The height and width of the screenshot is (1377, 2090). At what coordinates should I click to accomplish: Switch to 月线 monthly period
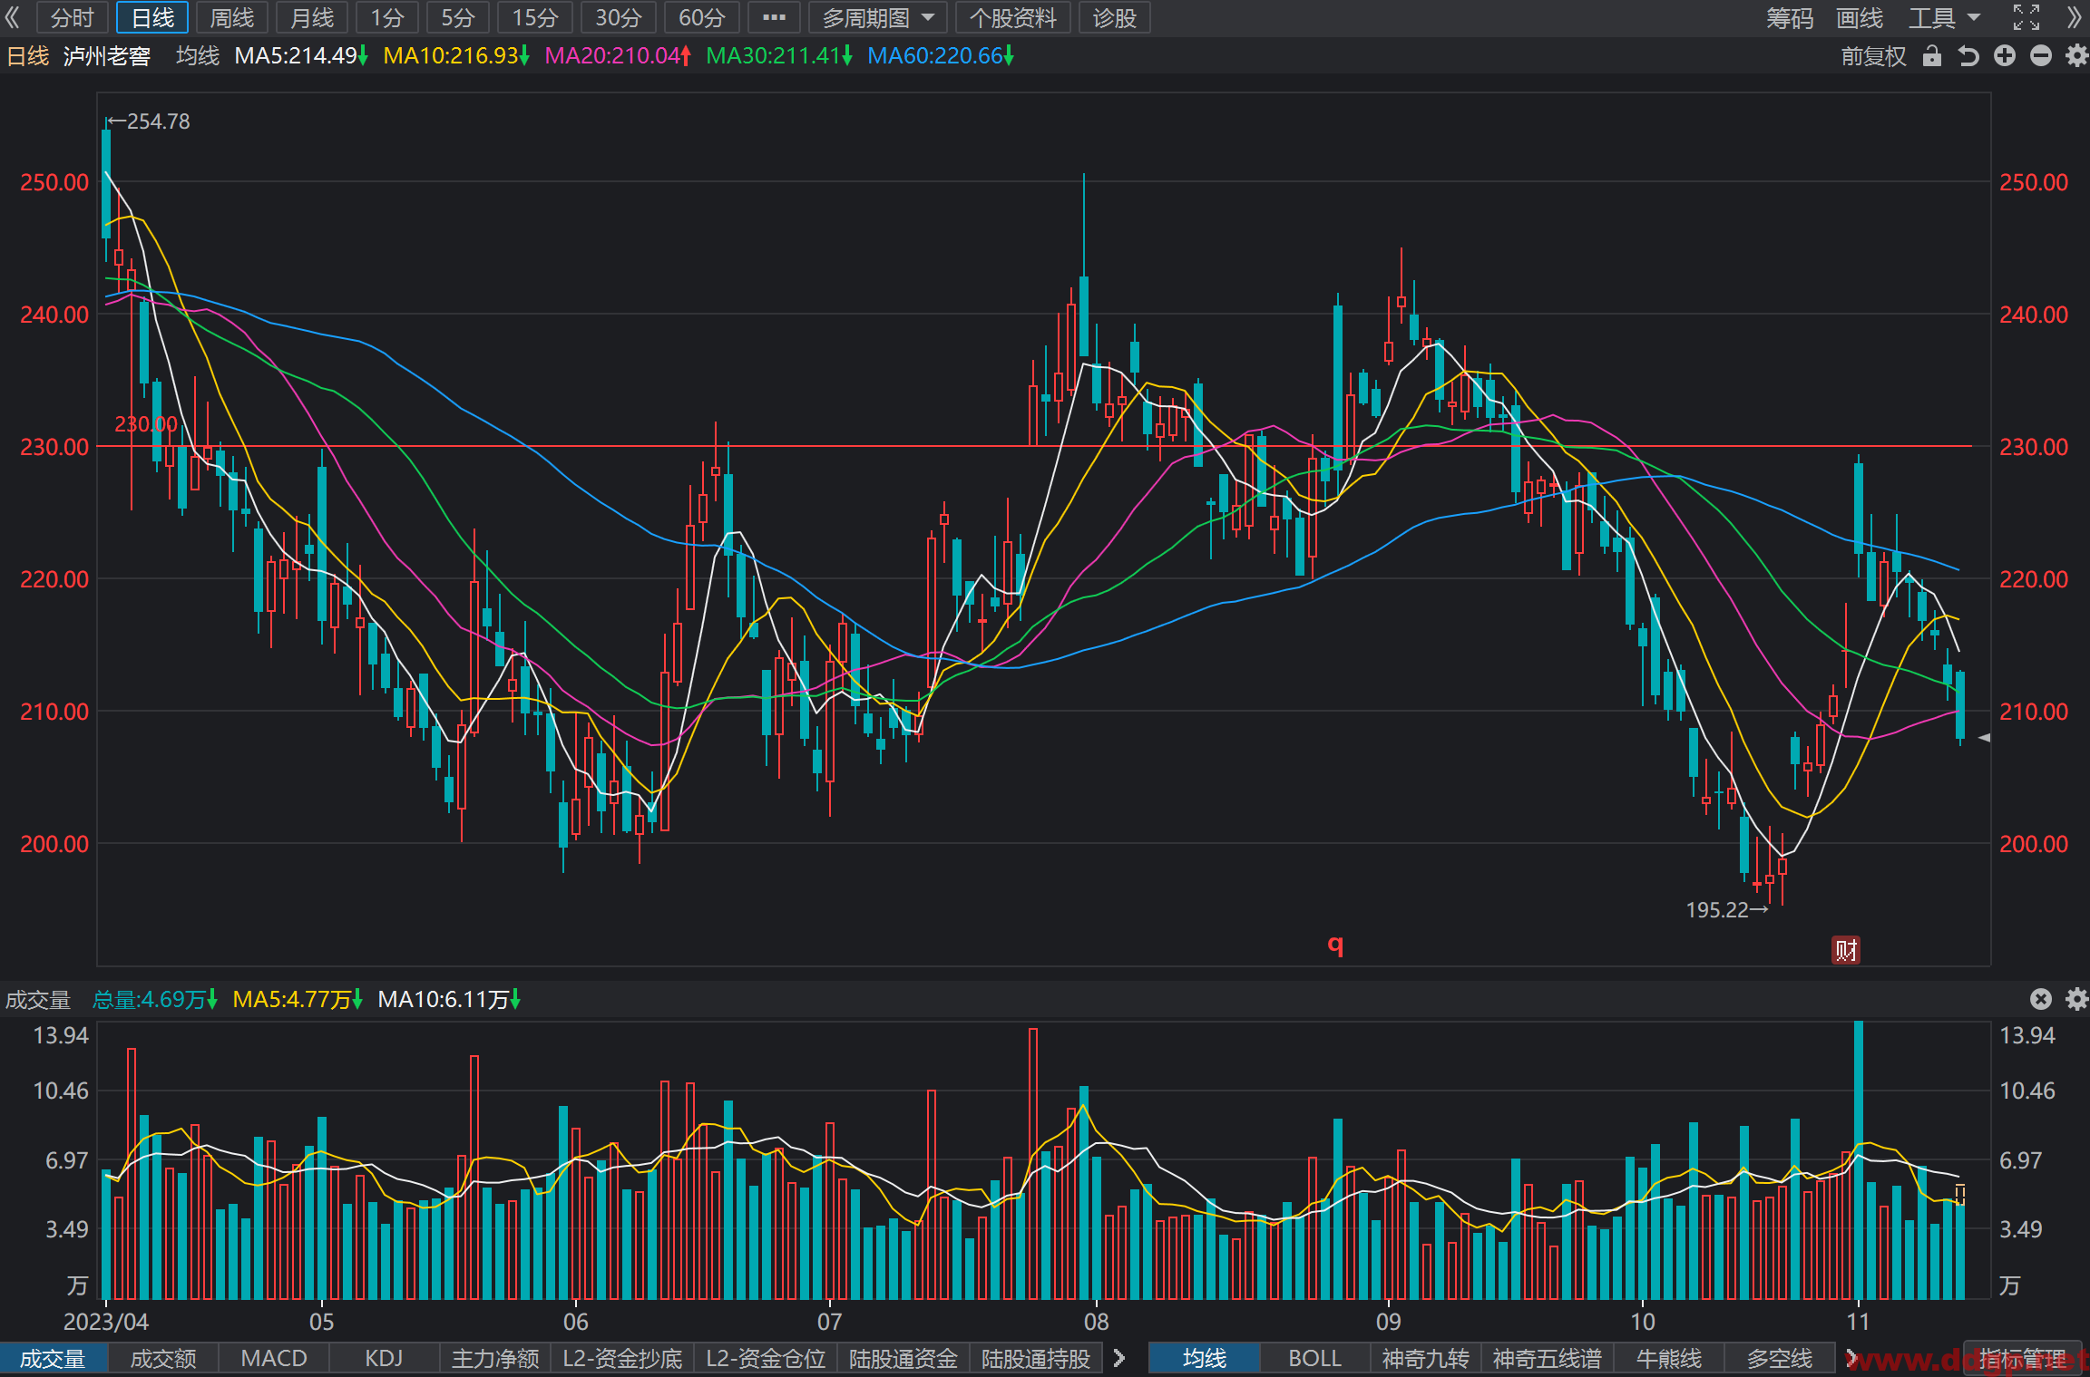pyautogui.click(x=312, y=17)
